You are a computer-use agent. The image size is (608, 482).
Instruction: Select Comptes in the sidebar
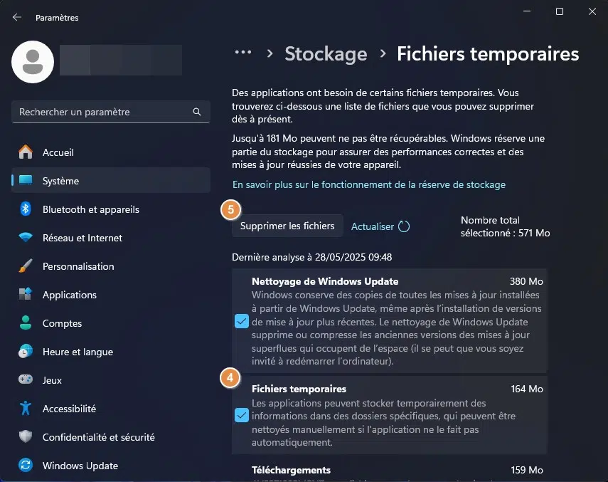pyautogui.click(x=62, y=323)
